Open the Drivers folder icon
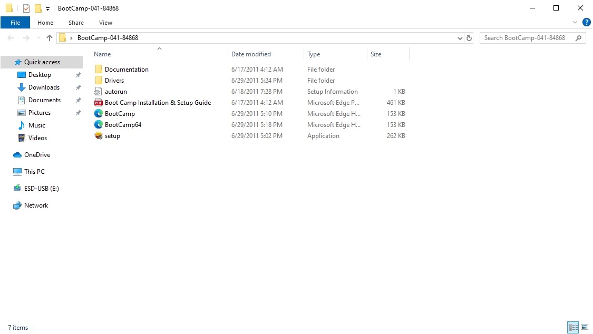The height and width of the screenshot is (334, 593). click(99, 80)
